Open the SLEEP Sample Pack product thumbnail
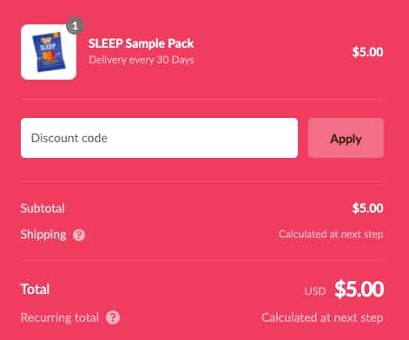The height and width of the screenshot is (340, 409). tap(49, 52)
